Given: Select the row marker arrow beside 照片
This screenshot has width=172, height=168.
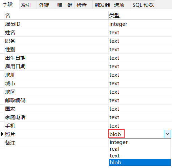Looking at the screenshot, I should click(2, 134).
